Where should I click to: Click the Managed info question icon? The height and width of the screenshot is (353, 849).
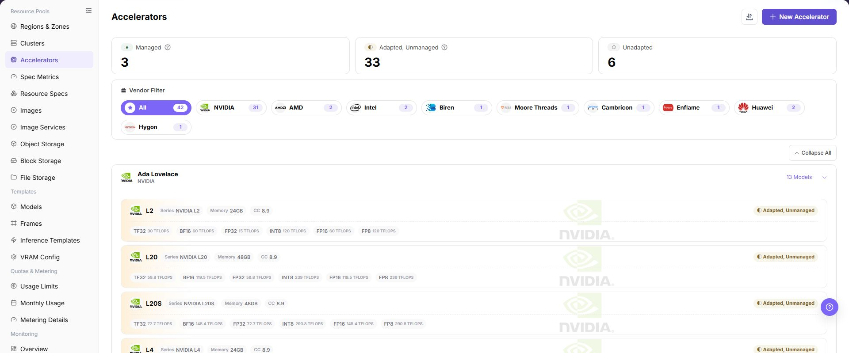click(168, 47)
